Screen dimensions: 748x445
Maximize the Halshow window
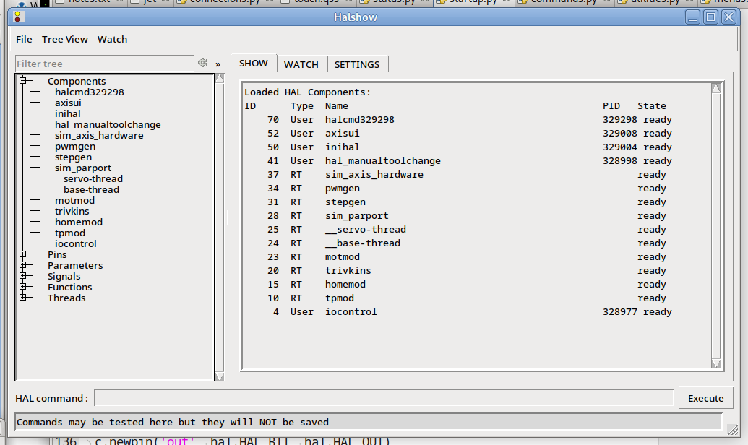[x=711, y=17]
